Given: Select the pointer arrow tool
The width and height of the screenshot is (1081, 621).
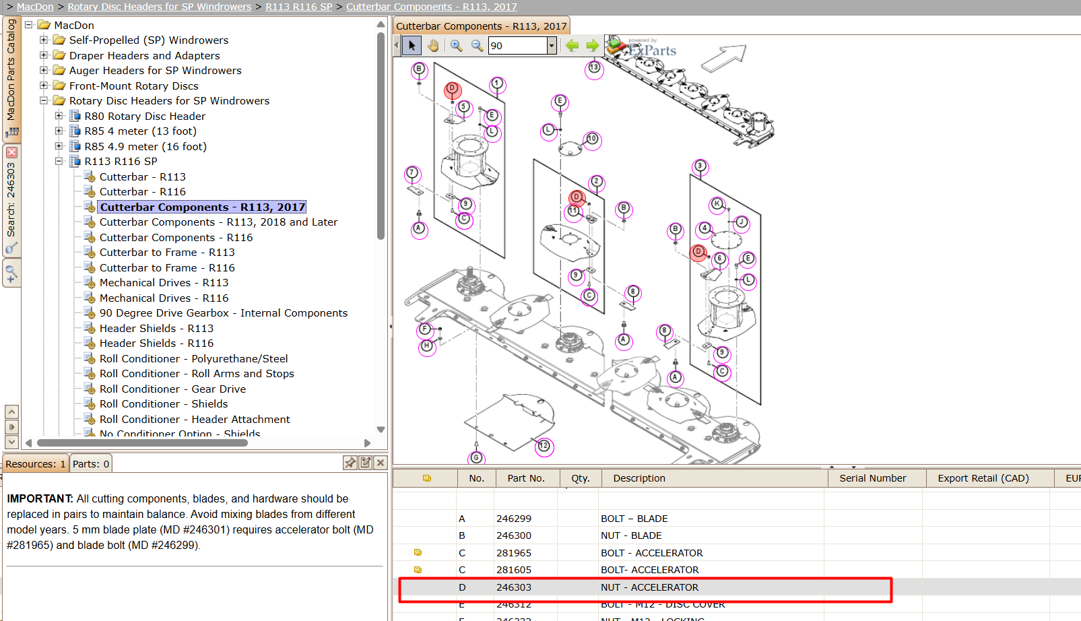Looking at the screenshot, I should 412,46.
